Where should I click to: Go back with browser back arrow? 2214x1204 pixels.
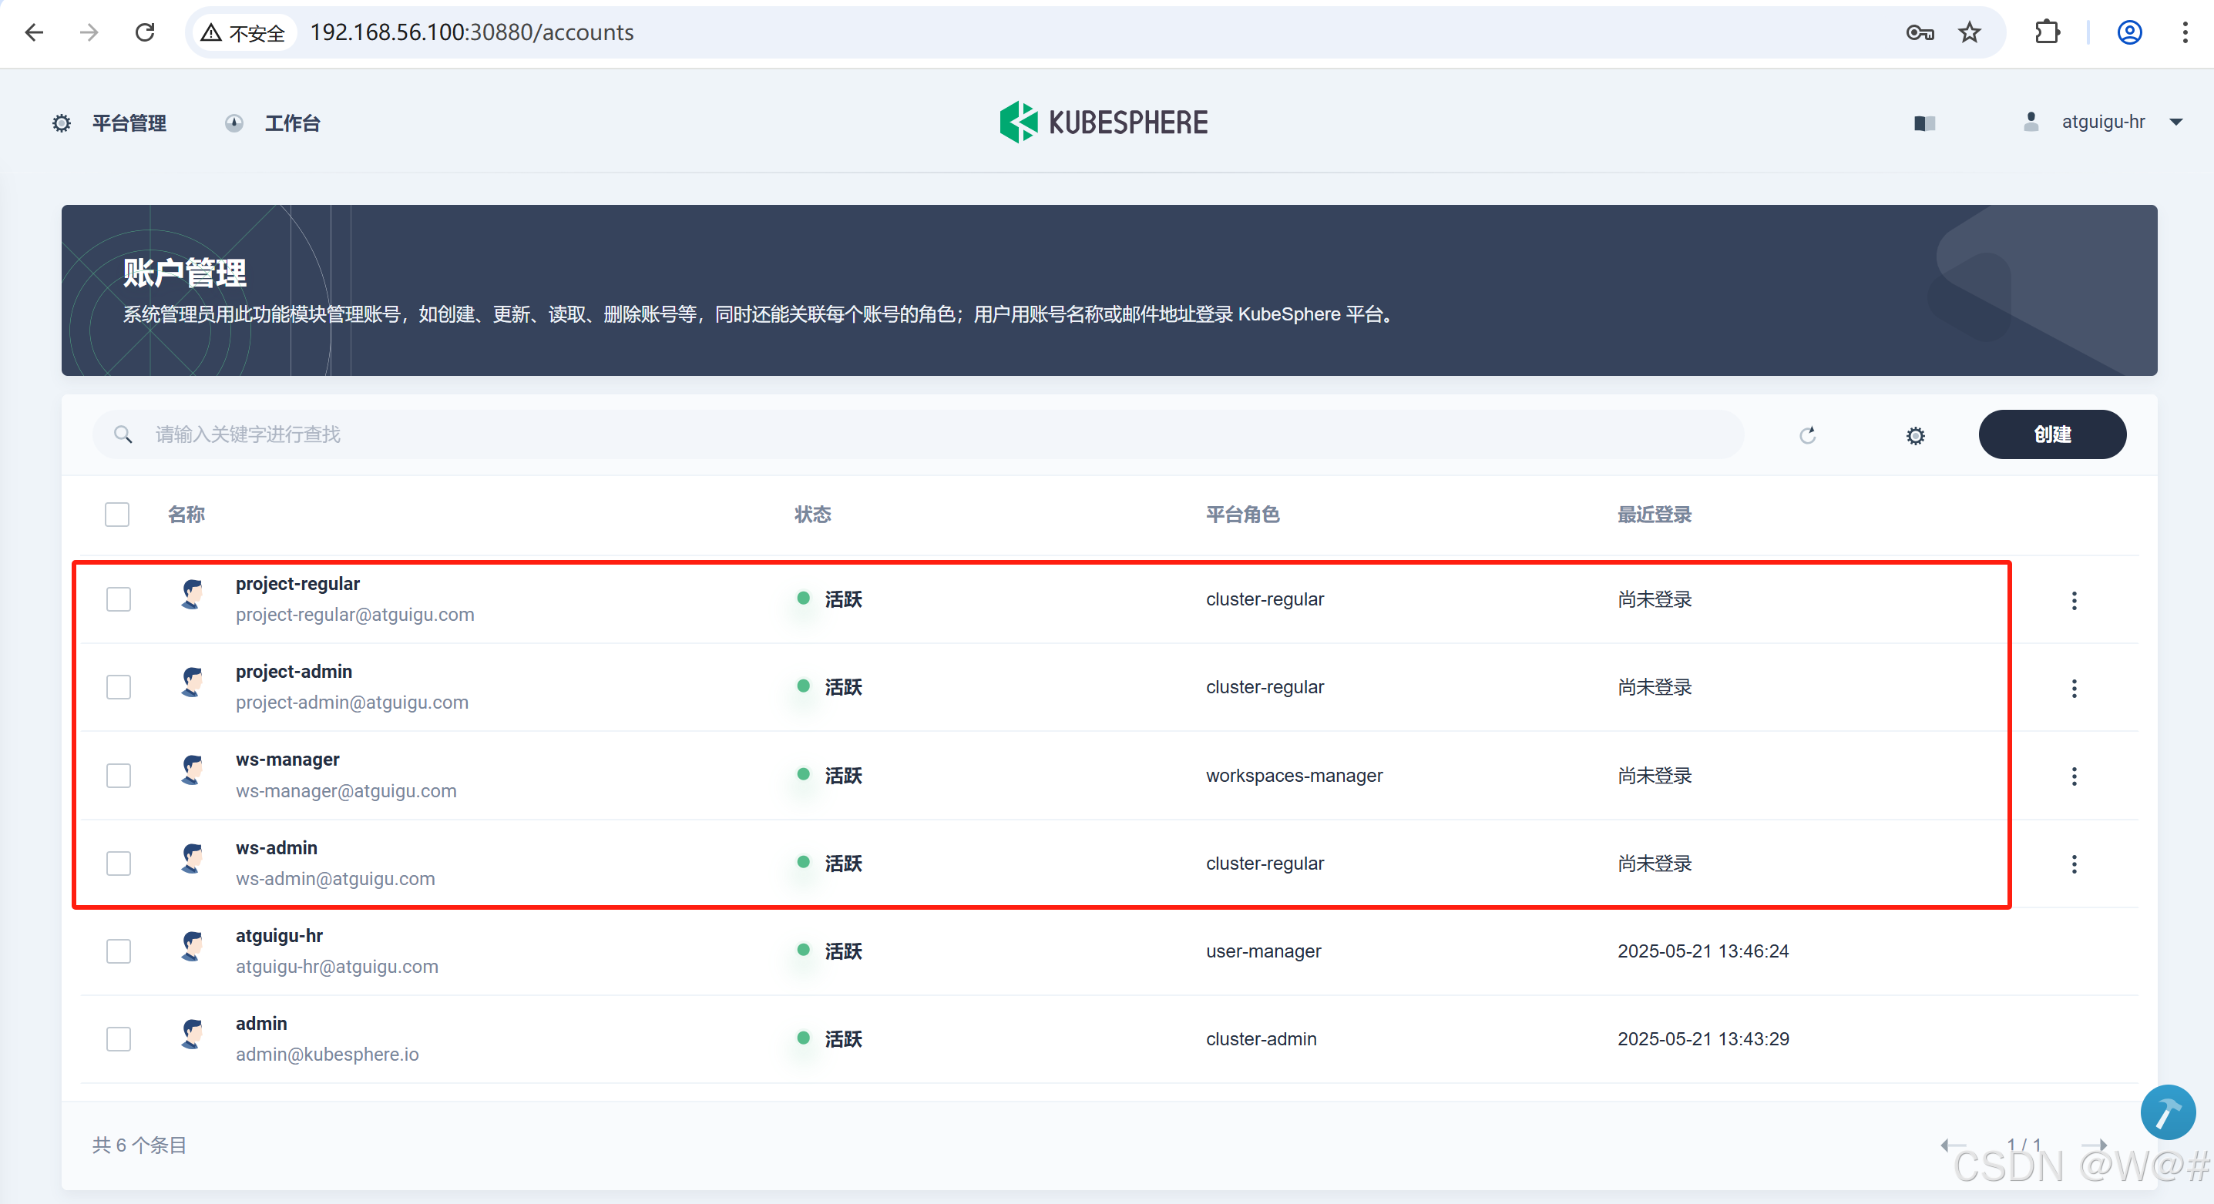(35, 32)
